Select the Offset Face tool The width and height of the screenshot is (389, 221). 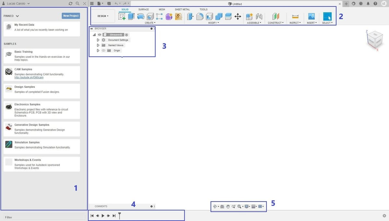pyautogui.click(x=228, y=16)
